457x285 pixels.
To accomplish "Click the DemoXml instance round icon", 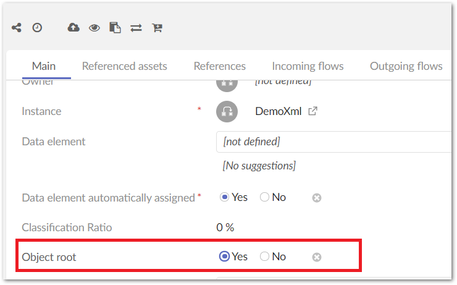I will pos(227,111).
